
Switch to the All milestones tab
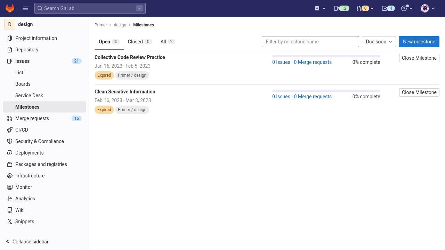(168, 42)
